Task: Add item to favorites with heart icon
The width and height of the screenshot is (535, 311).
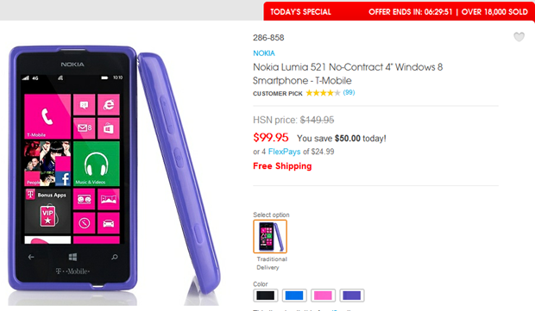Action: pos(519,37)
